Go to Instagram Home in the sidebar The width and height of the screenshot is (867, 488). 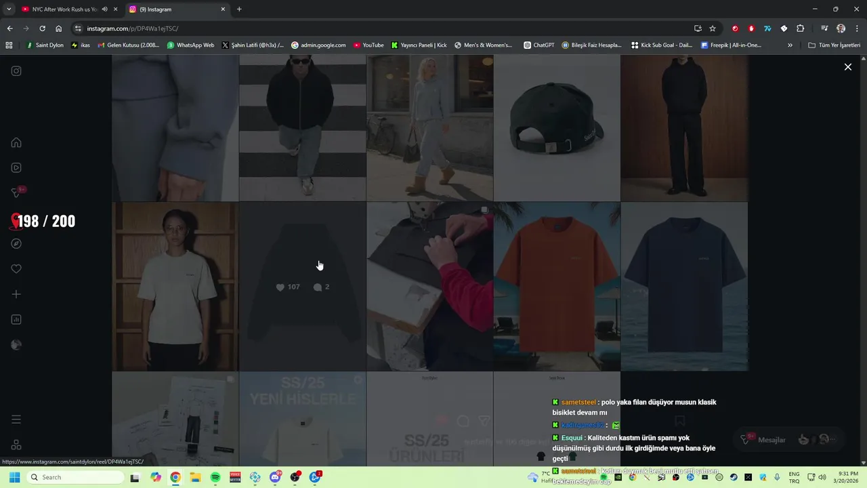tap(16, 142)
